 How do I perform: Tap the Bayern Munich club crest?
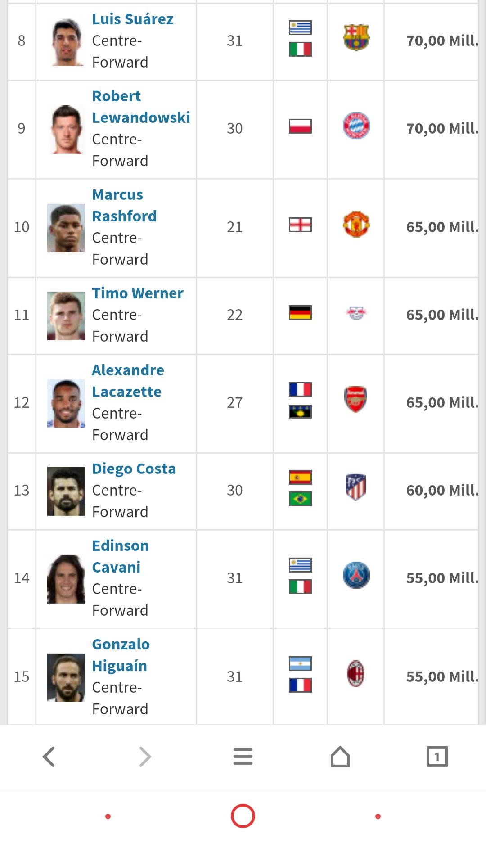[x=356, y=125]
